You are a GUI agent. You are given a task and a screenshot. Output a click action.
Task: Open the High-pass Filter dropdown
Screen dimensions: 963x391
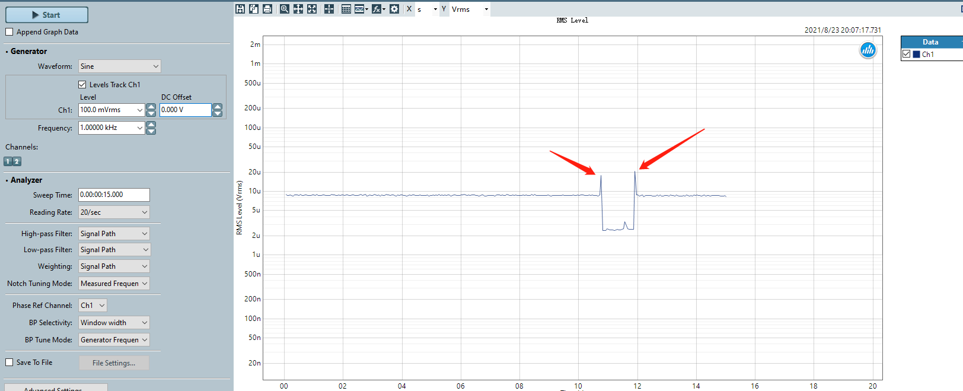tap(114, 234)
